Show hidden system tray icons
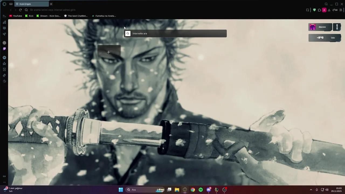Image resolution: width=345 pixels, height=194 pixels. [311, 190]
